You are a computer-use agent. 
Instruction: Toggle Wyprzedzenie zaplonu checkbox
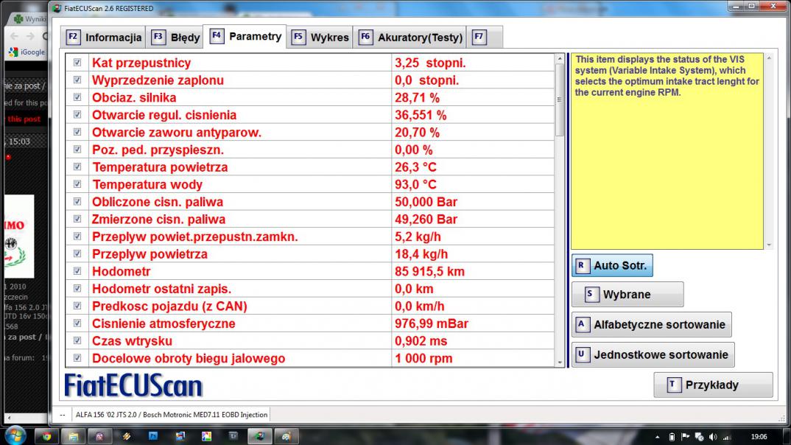[x=77, y=80]
